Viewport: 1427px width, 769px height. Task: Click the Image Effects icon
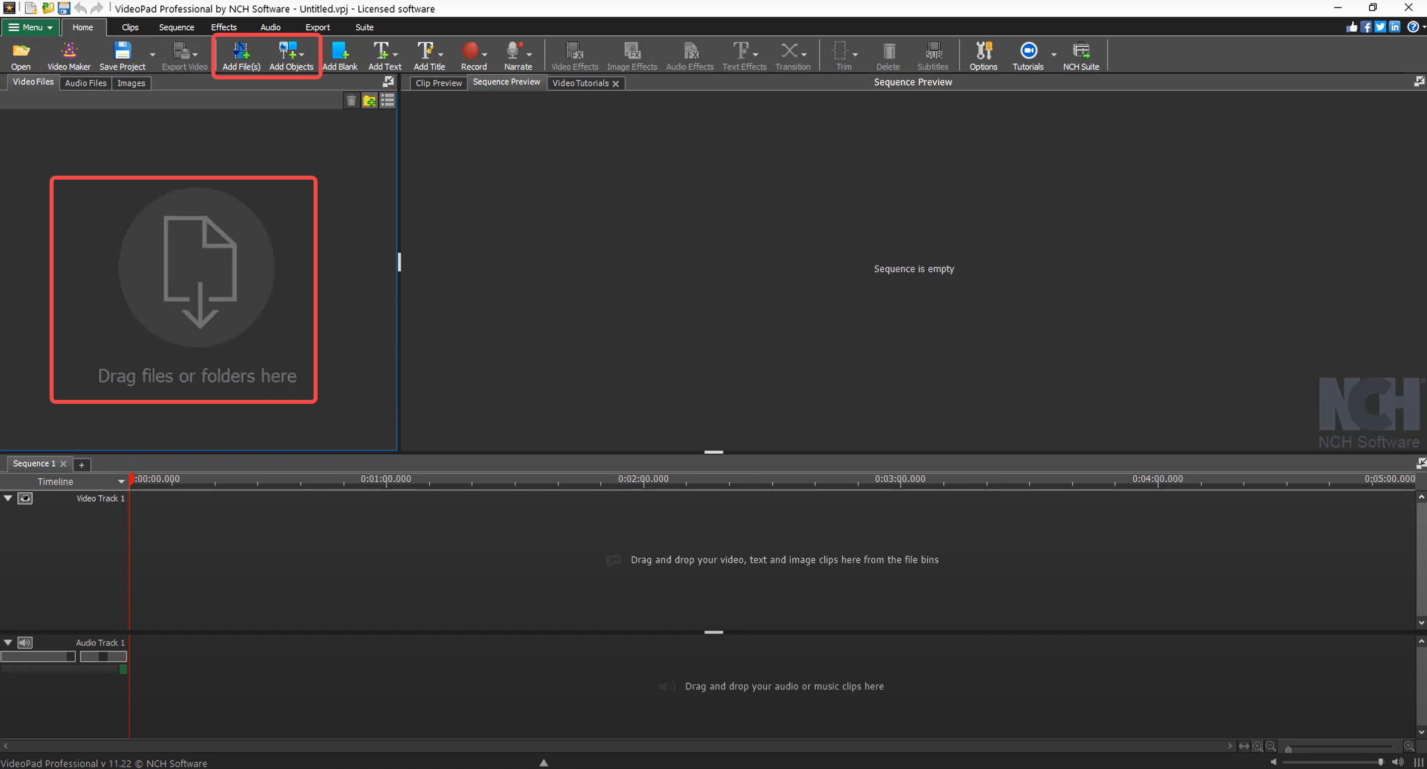632,55
